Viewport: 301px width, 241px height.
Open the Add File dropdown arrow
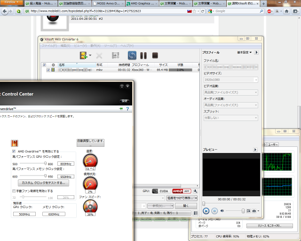point(90,56)
